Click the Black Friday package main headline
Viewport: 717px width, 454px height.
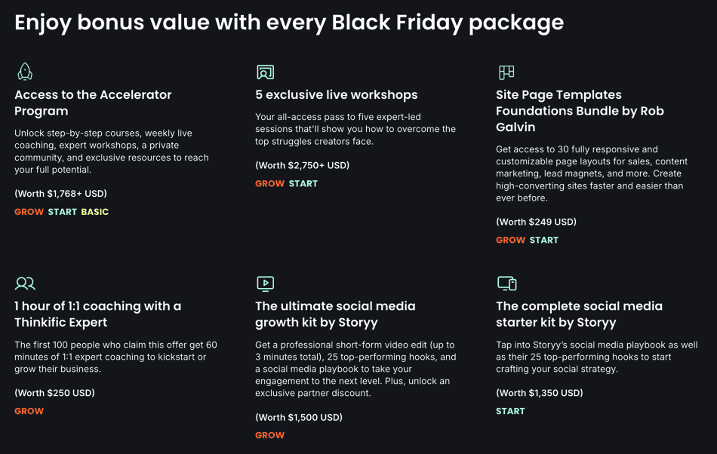tap(289, 23)
